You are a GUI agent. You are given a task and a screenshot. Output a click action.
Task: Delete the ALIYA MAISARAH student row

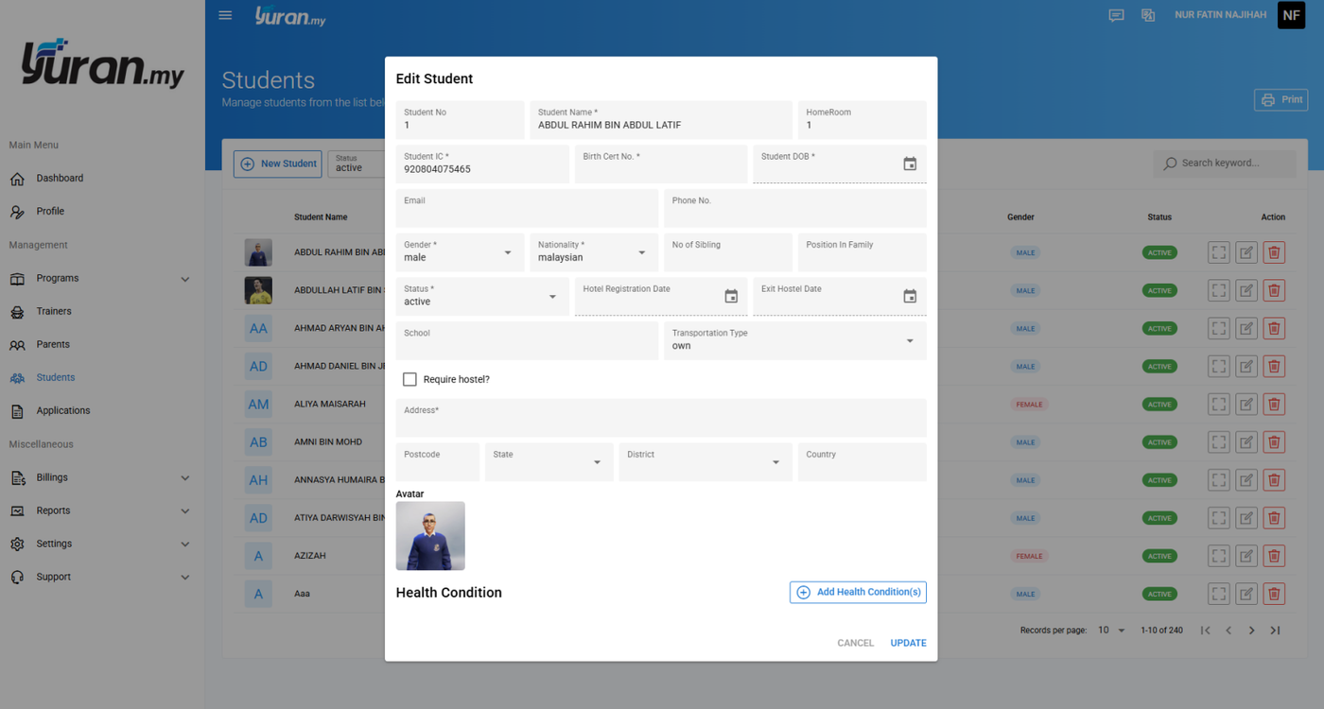point(1274,405)
